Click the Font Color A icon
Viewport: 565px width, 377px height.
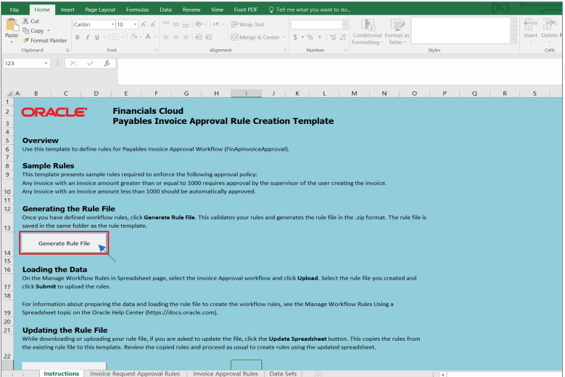[x=148, y=37]
